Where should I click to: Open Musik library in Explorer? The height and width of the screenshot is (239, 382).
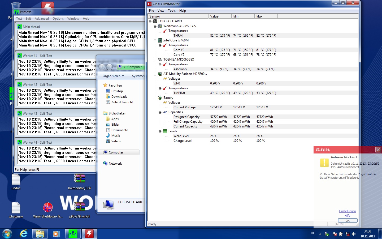(x=116, y=136)
